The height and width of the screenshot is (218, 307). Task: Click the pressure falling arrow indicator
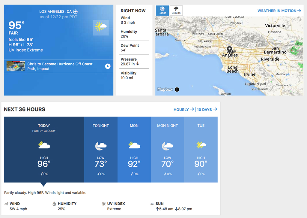pyautogui.click(x=138, y=64)
